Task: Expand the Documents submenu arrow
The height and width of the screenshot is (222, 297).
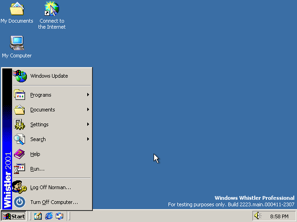Action: (88, 110)
